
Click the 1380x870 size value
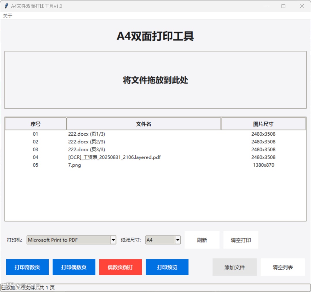[x=263, y=165]
